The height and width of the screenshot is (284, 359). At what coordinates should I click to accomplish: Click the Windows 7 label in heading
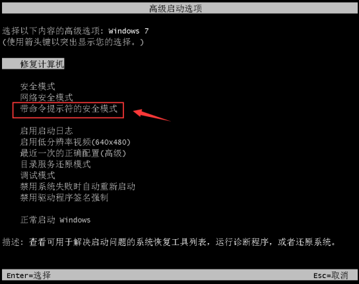coord(129,31)
